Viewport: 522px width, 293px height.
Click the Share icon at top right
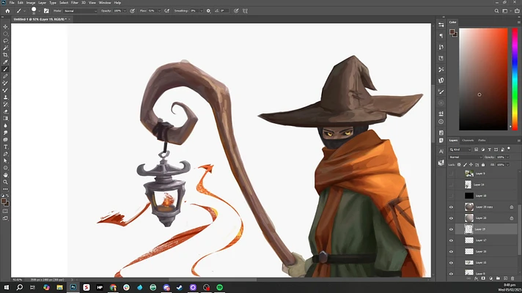click(x=517, y=11)
